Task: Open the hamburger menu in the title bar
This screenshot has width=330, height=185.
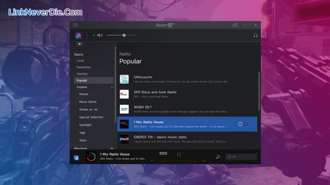Action: tap(75, 25)
